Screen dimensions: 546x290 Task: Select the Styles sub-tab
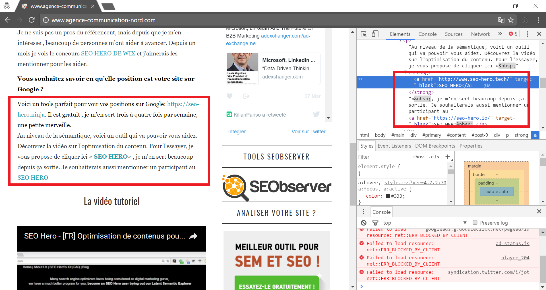point(367,146)
